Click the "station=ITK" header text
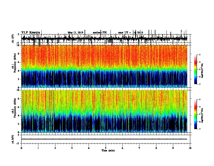The height and width of the screenshot is (166, 214). point(100,33)
